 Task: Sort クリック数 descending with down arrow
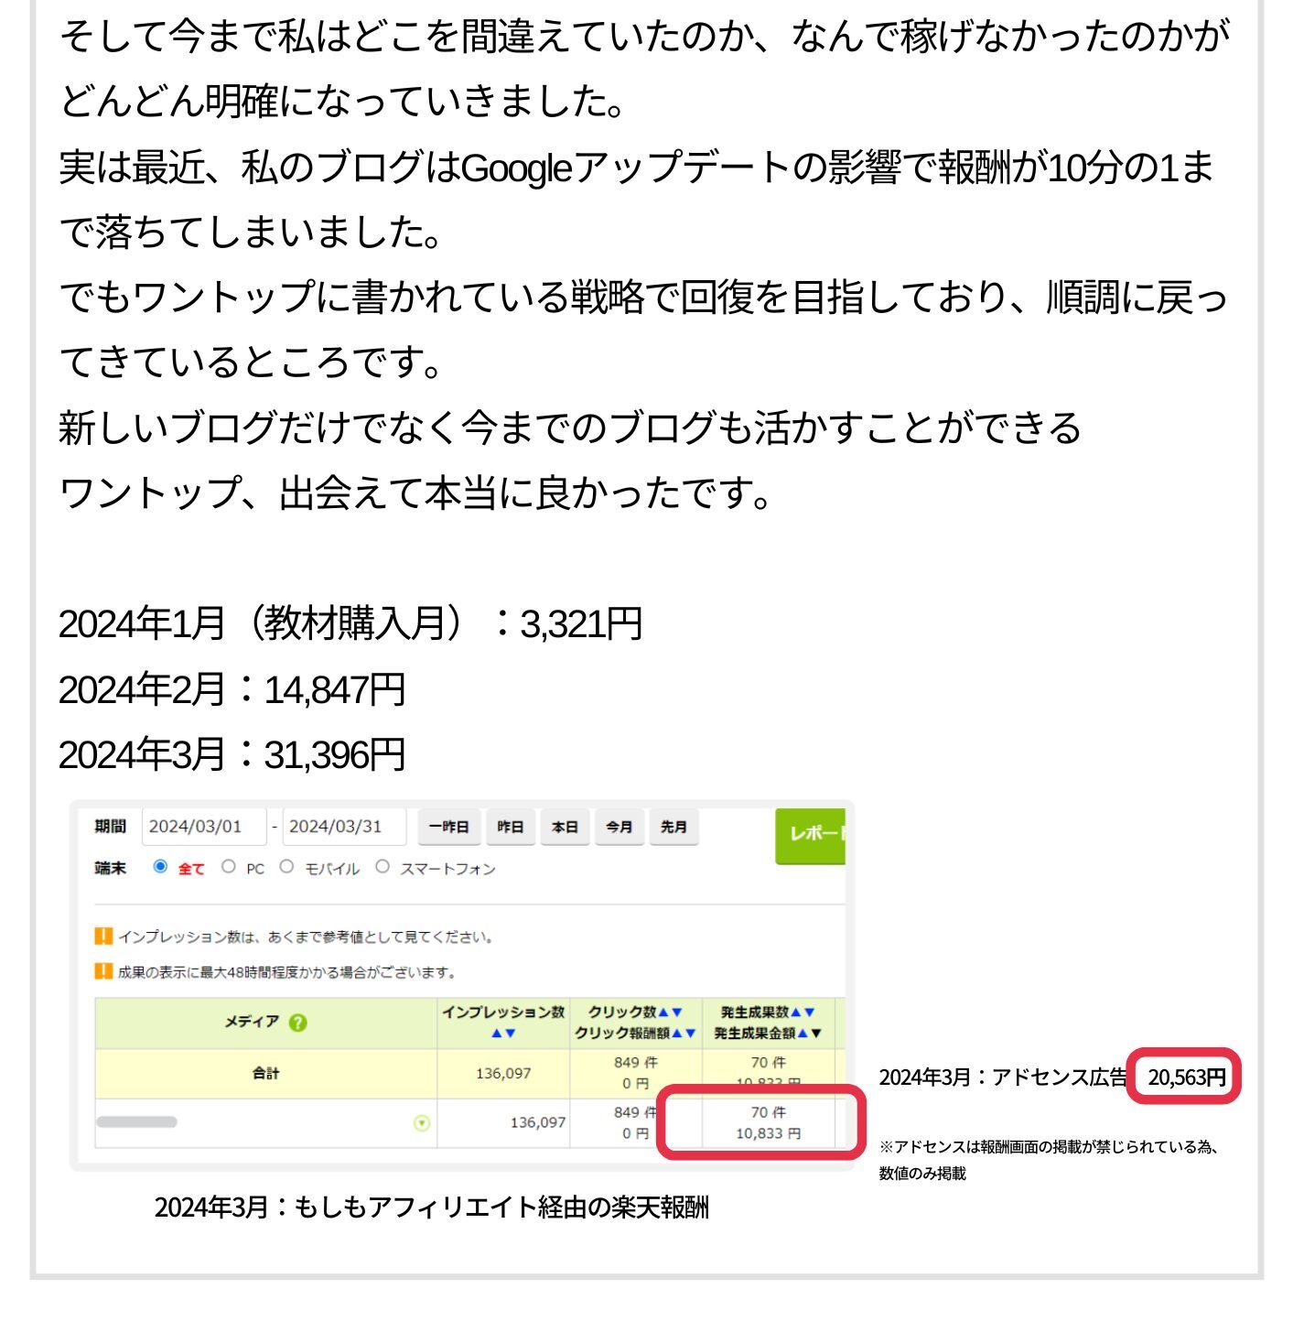tap(677, 1012)
